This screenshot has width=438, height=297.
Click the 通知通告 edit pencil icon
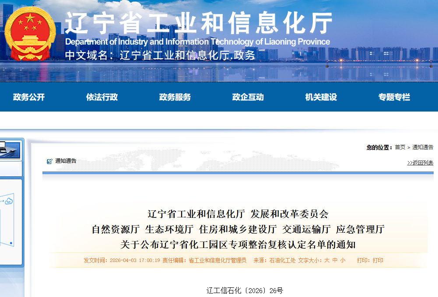click(x=49, y=161)
